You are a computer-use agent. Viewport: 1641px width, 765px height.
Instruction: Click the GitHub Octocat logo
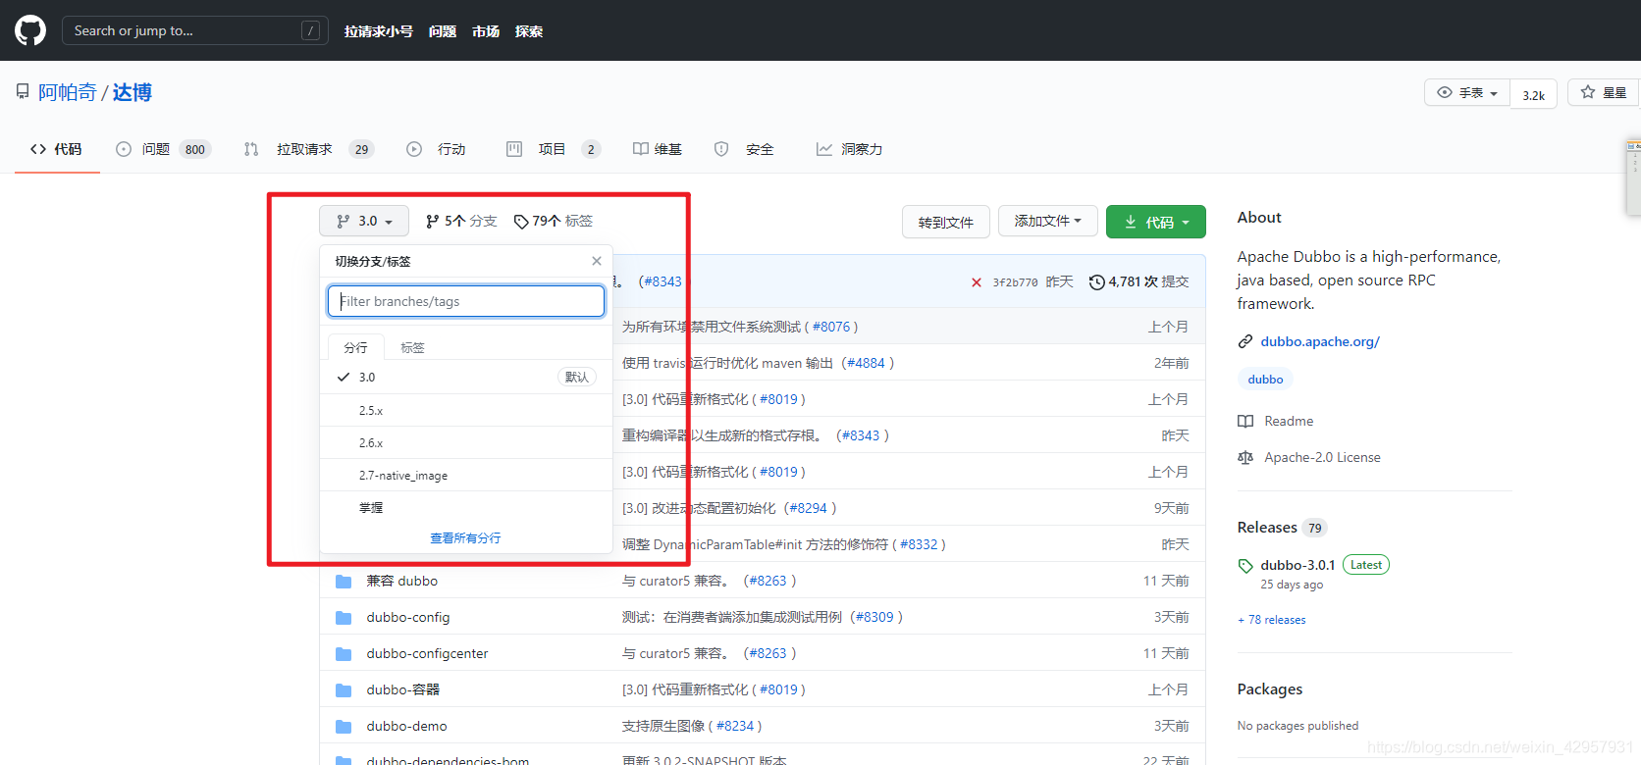[x=30, y=30]
